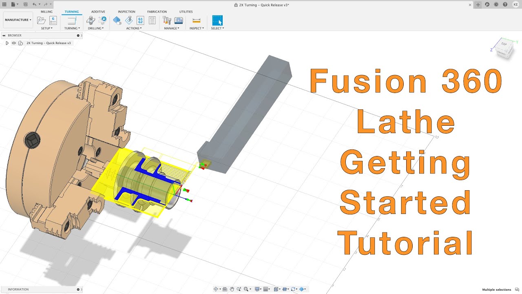Click the ViewCube TOP face

504,44
